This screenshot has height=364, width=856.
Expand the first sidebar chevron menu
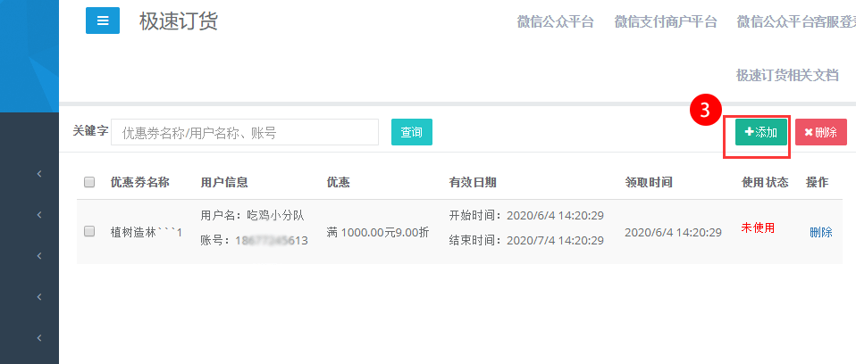pos(39,174)
